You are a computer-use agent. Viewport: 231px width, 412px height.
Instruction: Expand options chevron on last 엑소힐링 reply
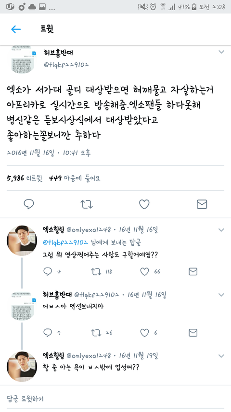221,356
